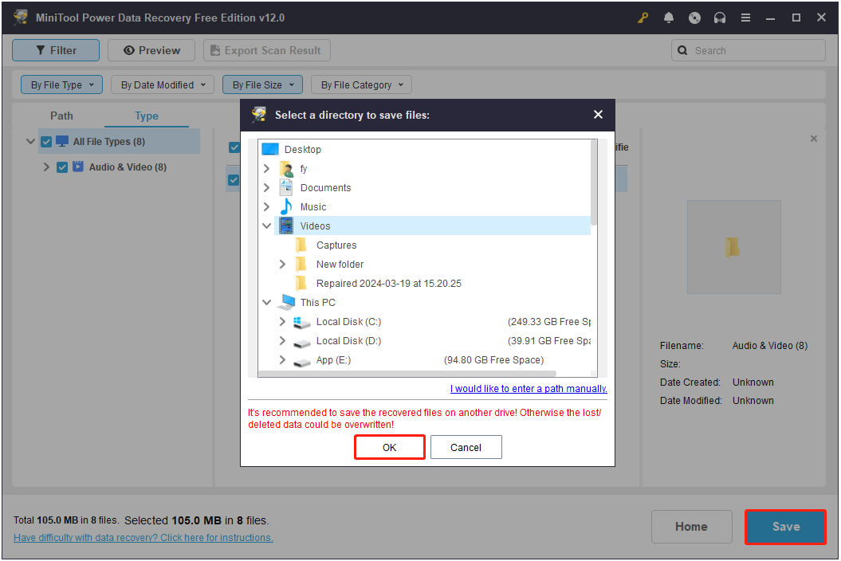Click the App (E:) drive icon
The image size is (841, 561).
click(302, 361)
